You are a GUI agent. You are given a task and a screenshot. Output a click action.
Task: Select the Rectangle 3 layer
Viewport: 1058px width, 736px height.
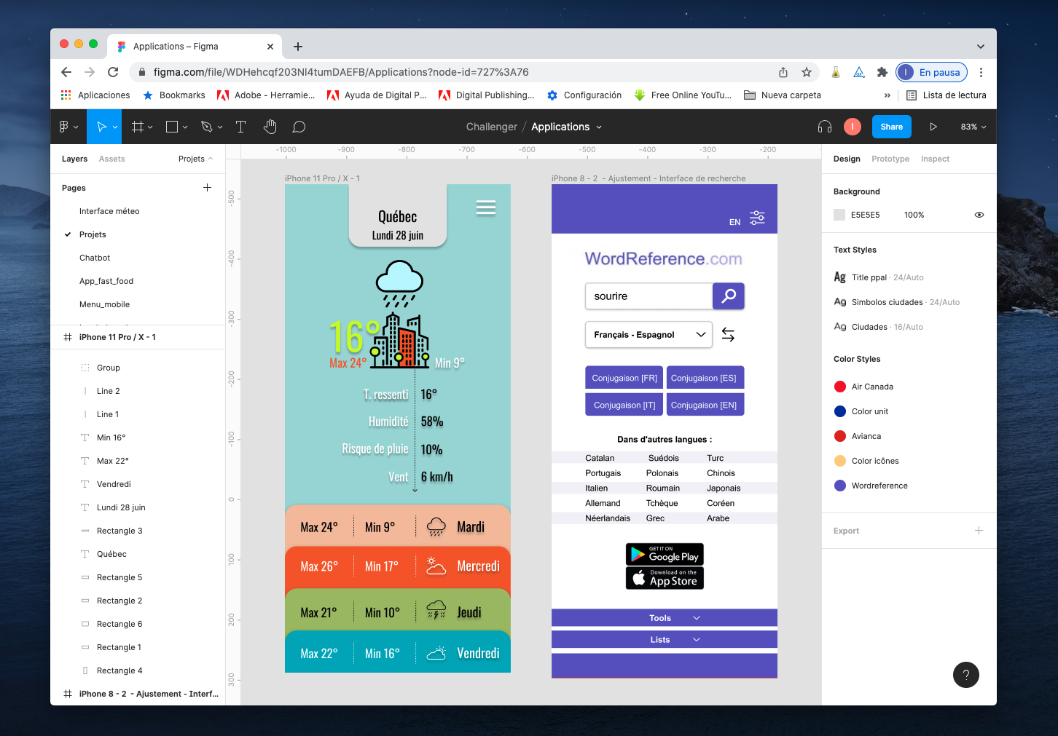[x=119, y=531]
